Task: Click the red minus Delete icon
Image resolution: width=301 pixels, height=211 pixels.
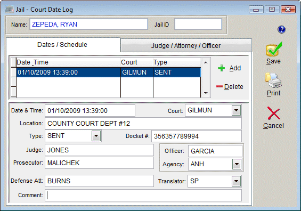Action: 219,87
